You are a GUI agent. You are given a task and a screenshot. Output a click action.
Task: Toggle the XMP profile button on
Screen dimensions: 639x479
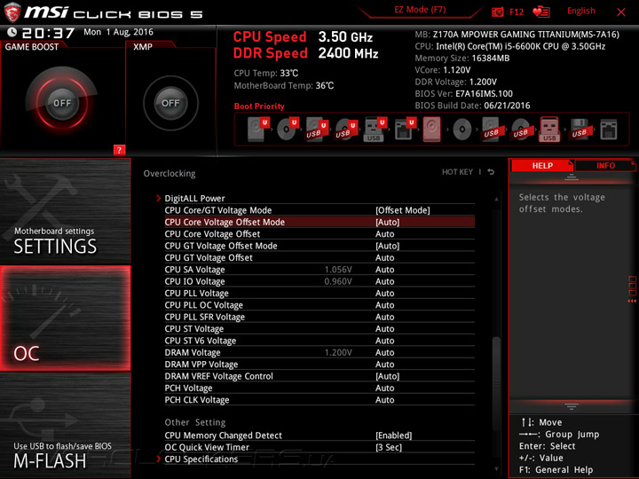(x=170, y=103)
